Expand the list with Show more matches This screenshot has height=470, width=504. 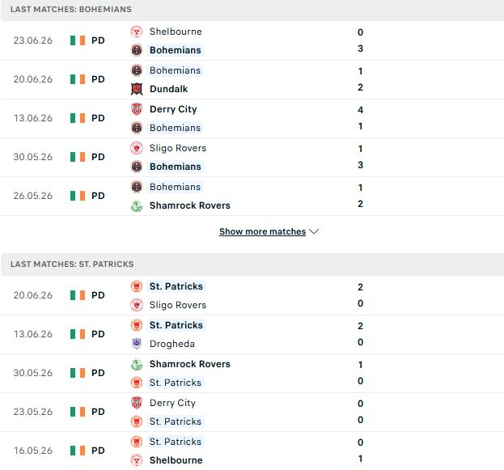262,231
